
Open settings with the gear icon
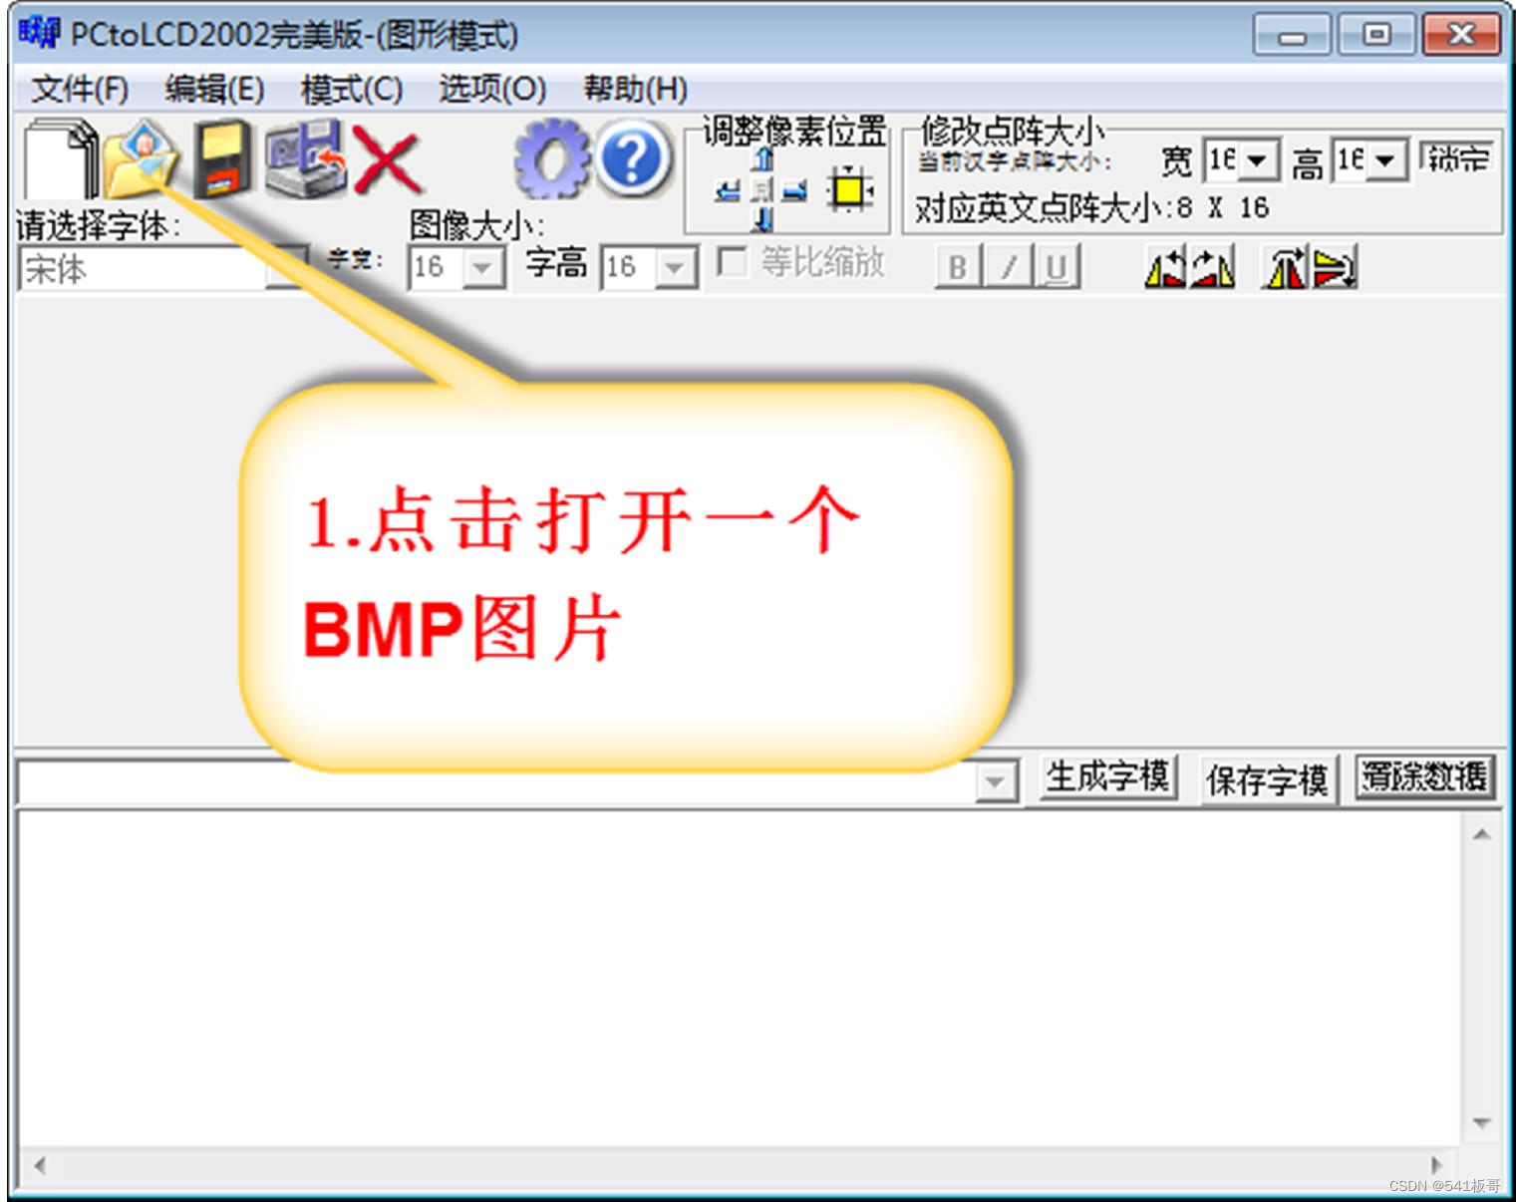(x=551, y=158)
